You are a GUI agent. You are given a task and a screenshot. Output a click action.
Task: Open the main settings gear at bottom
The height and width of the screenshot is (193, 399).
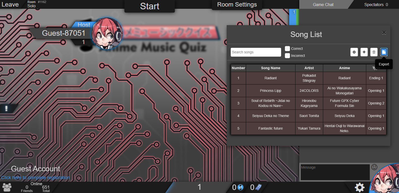pos(360,187)
